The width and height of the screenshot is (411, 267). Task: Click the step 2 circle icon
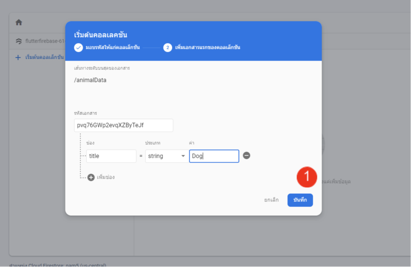[167, 47]
